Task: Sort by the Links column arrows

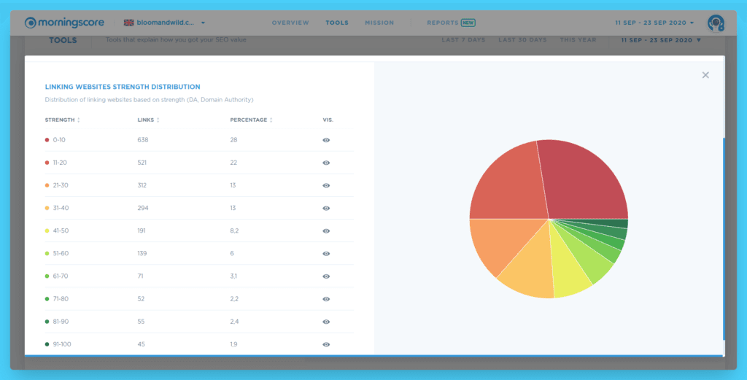Action: pyautogui.click(x=158, y=120)
